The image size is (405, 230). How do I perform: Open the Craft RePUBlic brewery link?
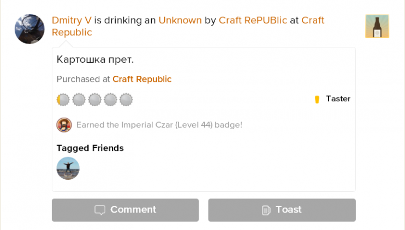(253, 20)
